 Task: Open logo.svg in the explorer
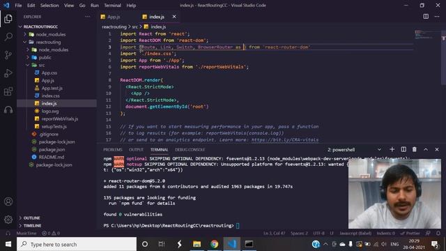click(50, 112)
